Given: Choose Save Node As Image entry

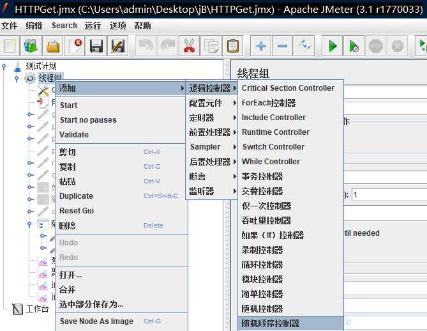Looking at the screenshot, I should 121,321.
